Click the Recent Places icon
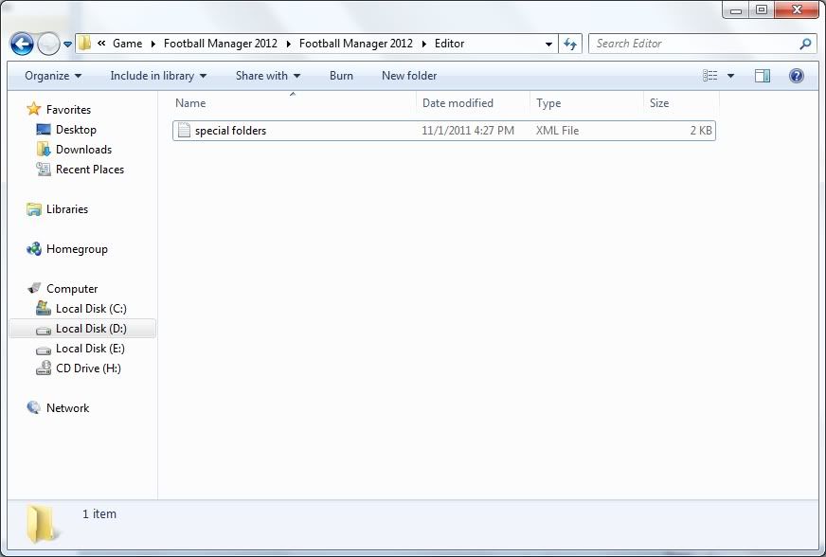The image size is (826, 557). pyautogui.click(x=44, y=170)
